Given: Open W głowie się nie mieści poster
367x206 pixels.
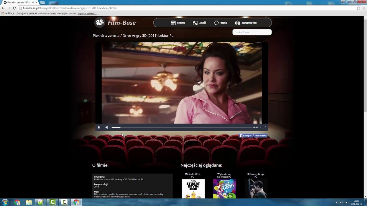Looking at the screenshot, I should (x=225, y=189).
